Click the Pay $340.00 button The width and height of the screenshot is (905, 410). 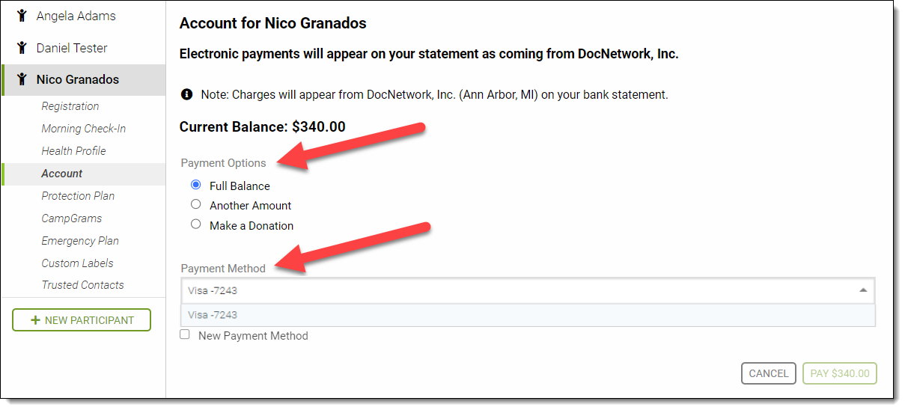click(x=839, y=373)
